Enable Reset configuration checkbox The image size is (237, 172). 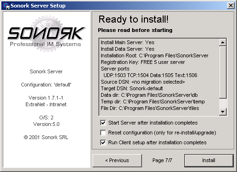click(x=103, y=133)
